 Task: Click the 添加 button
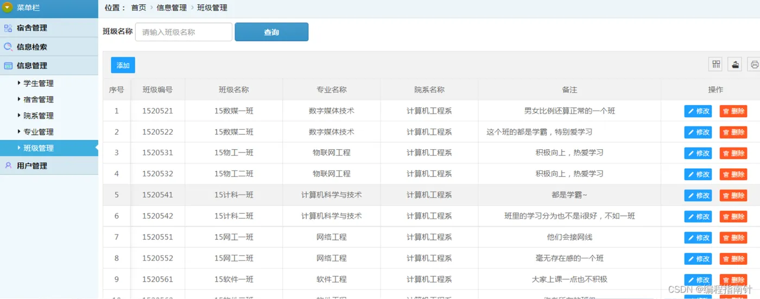point(123,65)
